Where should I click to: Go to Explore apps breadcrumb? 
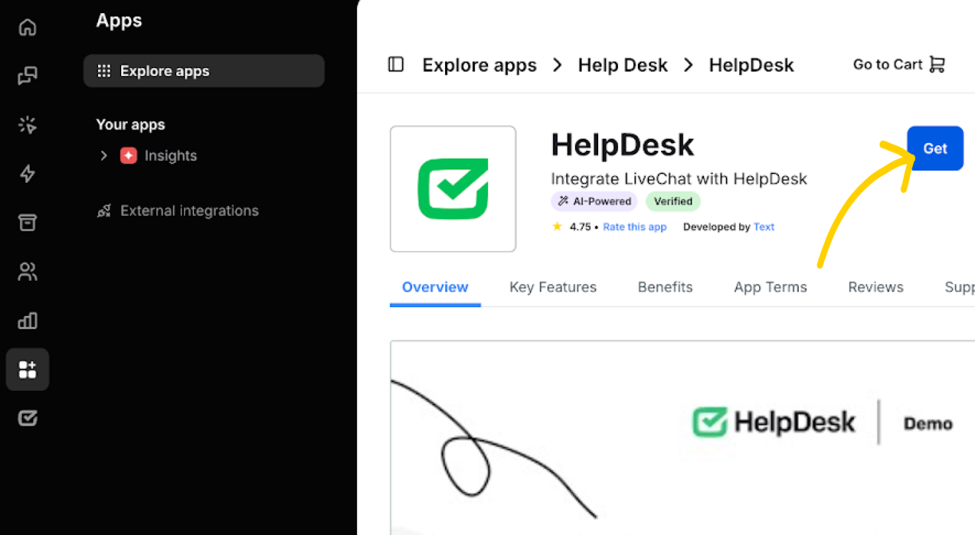480,65
